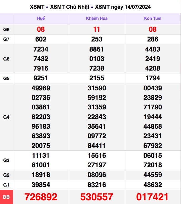Screen dimensions: 181x204
Task: Select the Huế column header
Action: coord(41,18)
